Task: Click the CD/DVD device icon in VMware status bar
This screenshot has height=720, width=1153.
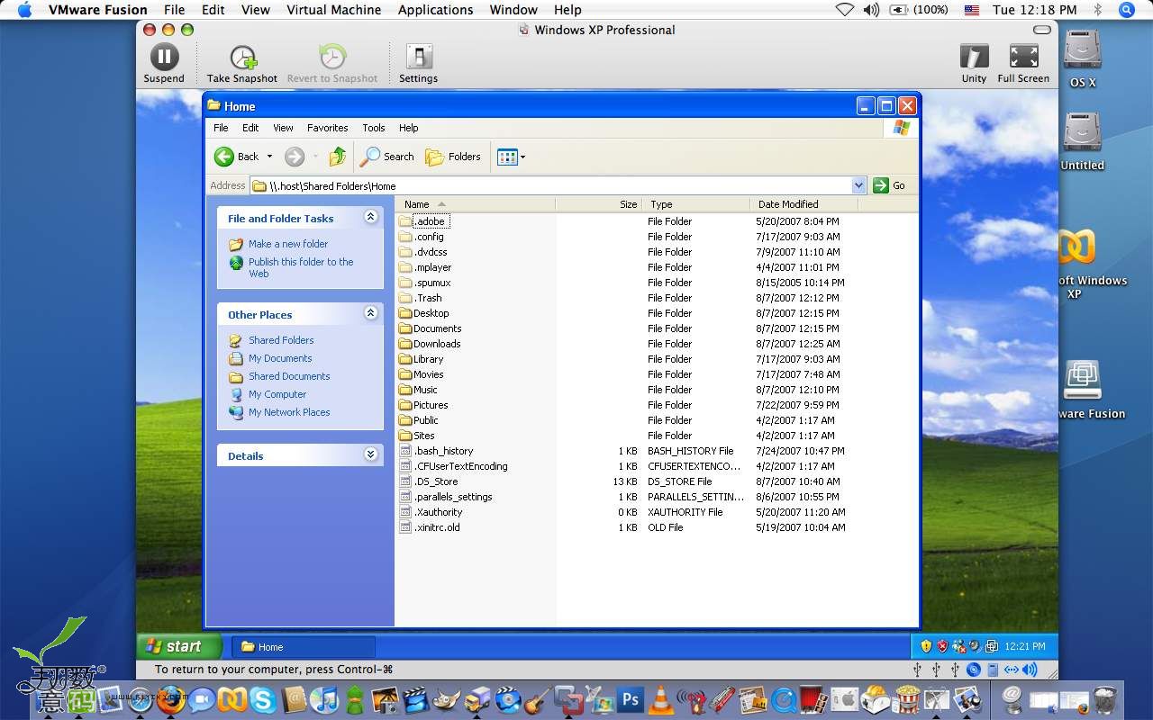Action: [x=974, y=670]
